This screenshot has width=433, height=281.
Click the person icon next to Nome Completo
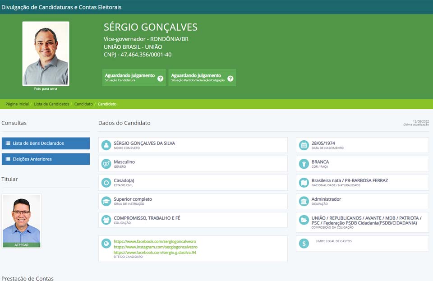point(106,145)
